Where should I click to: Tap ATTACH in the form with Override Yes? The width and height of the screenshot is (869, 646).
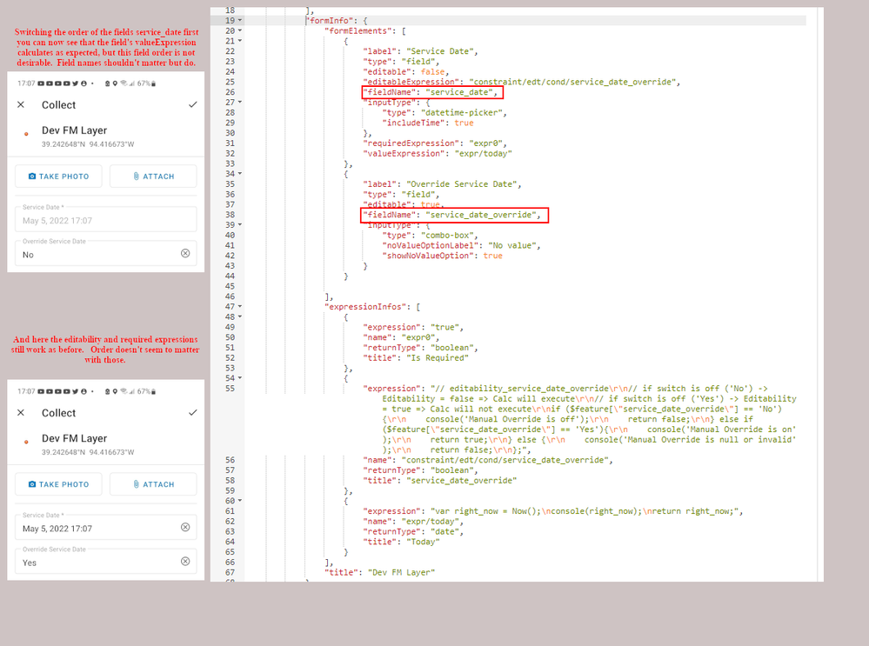153,484
